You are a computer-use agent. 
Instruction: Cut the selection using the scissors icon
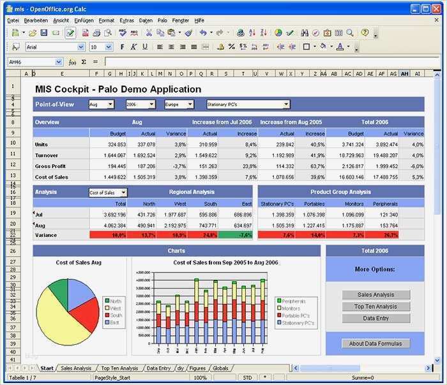pyautogui.click(x=149, y=33)
